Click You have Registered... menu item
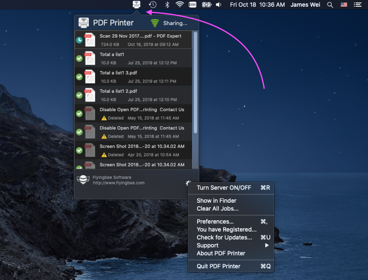Viewport: 368px width, 280px height. [231, 229]
